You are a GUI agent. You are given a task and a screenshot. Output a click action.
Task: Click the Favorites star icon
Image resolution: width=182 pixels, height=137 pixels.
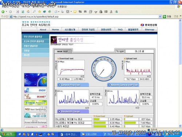pyautogui.click(x=39, y=12)
